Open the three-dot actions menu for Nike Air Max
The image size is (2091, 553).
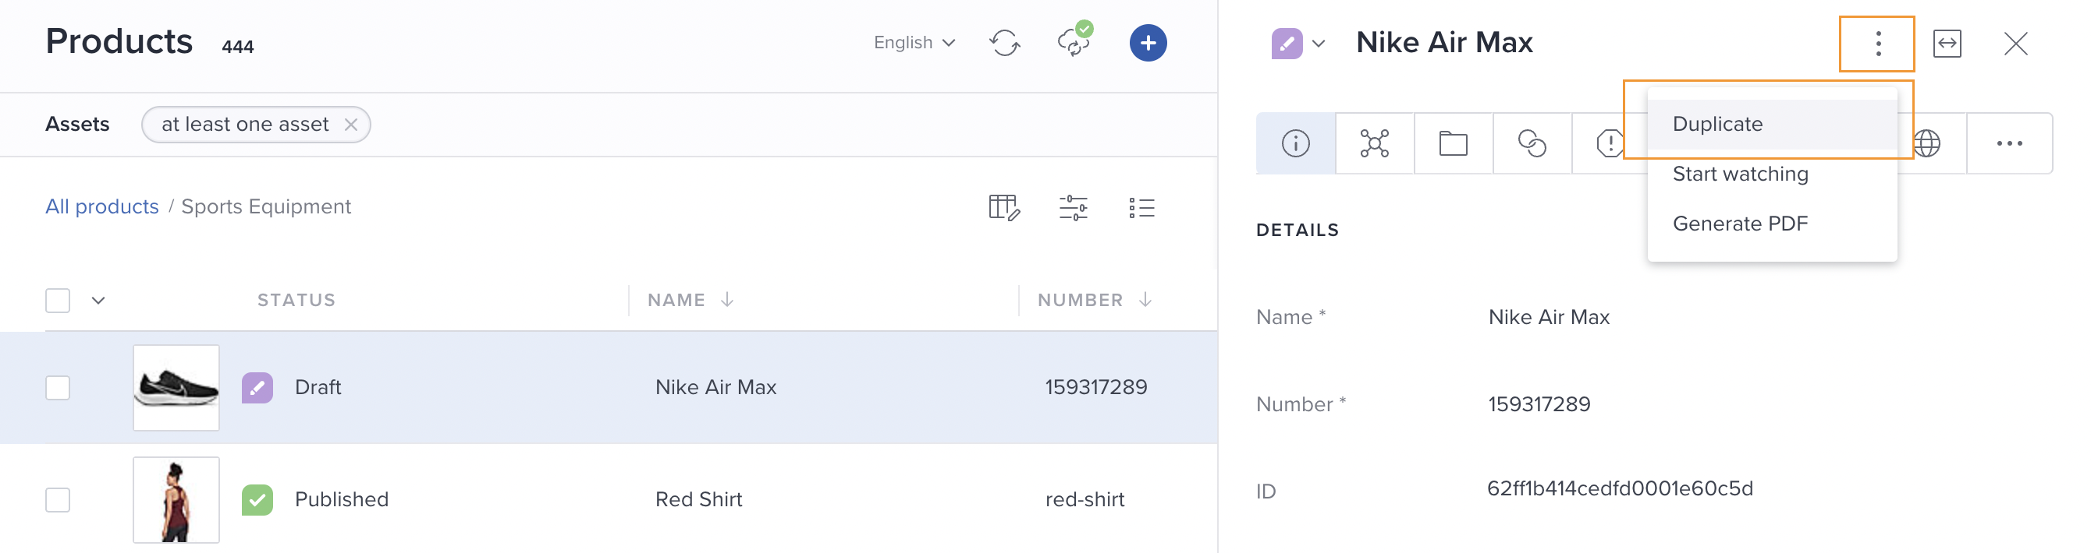tap(1877, 44)
